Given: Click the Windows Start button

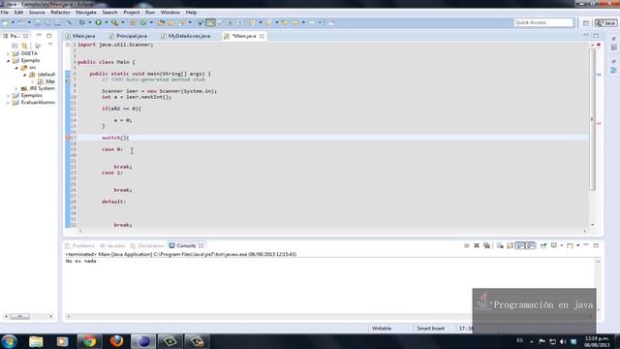Looking at the screenshot, I should click(x=9, y=341).
